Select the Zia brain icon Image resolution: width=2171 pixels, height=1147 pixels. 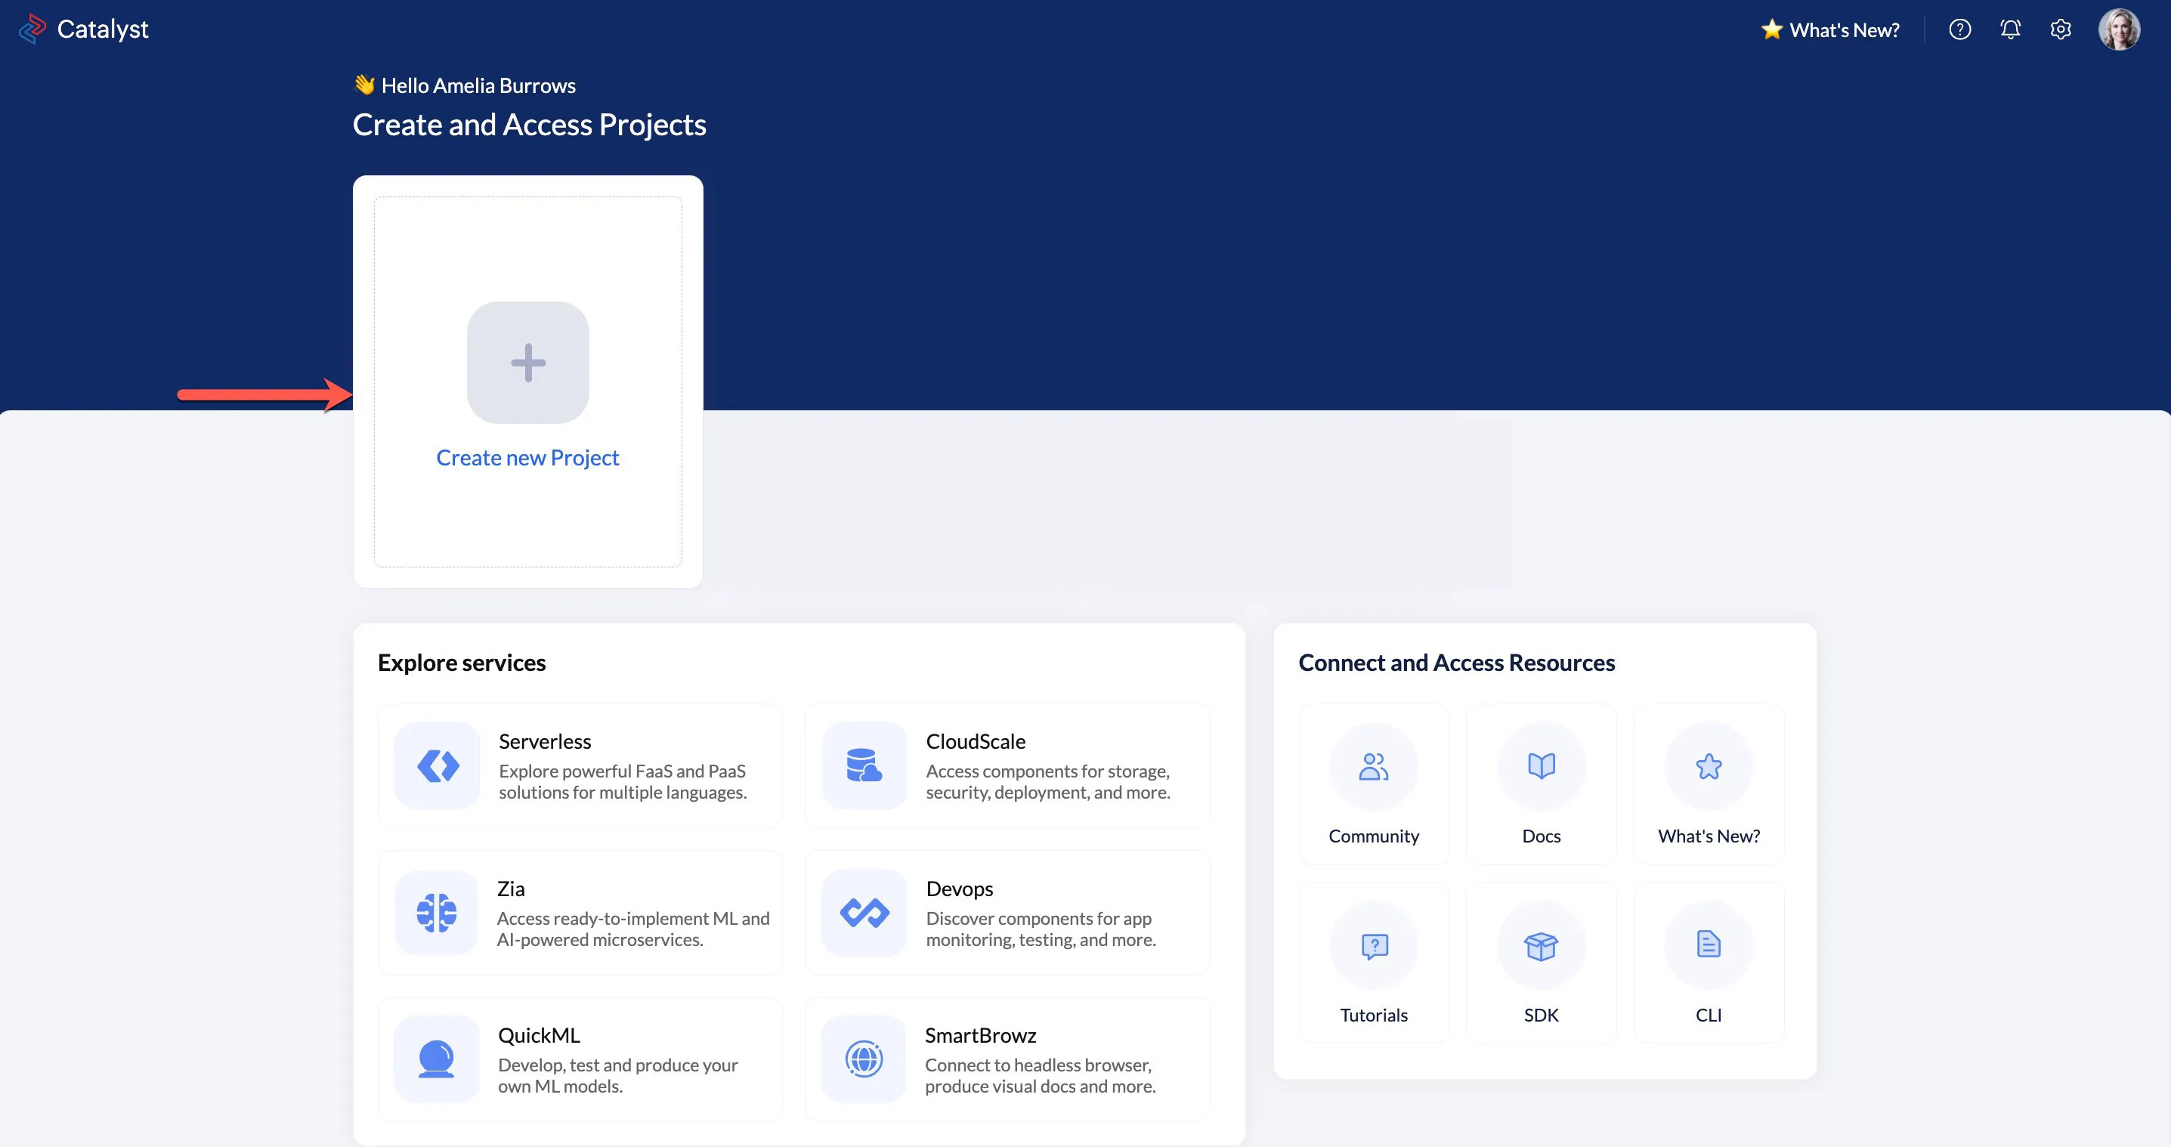(437, 913)
